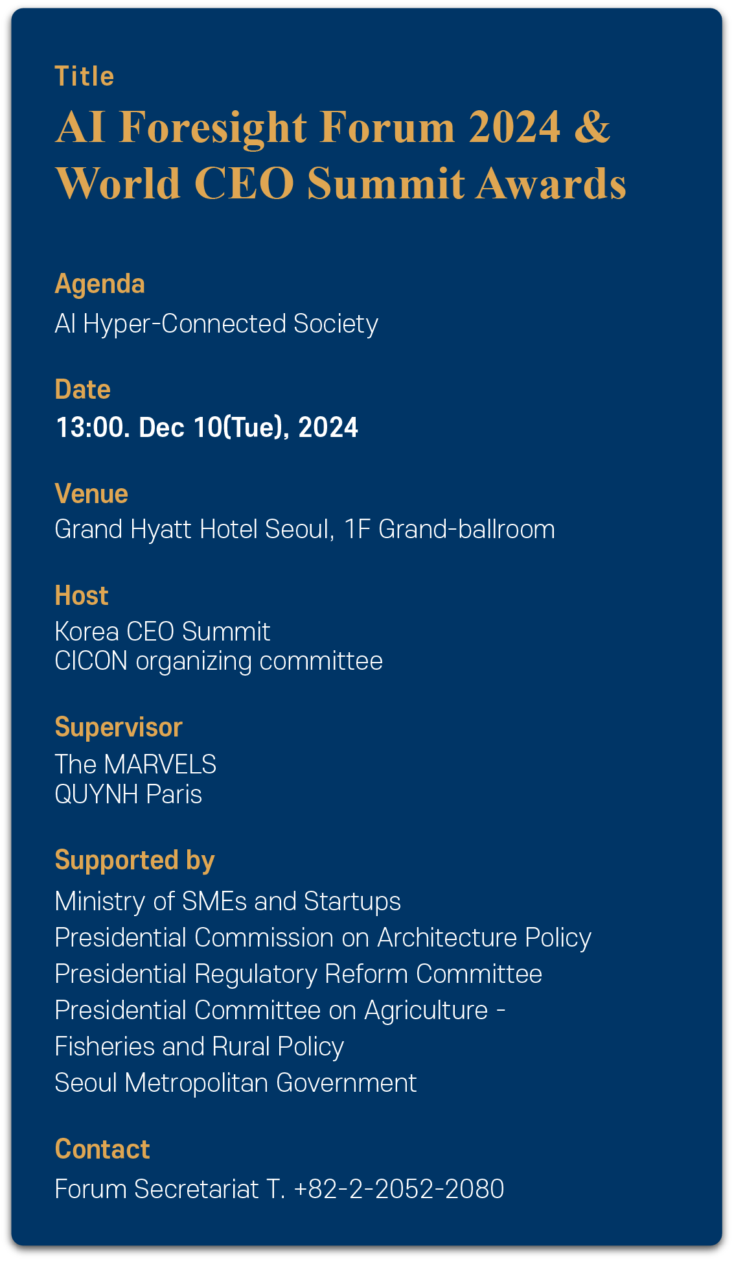The height and width of the screenshot is (1261, 734).
Task: Select the World CEO Summit Awards heading line
Action: click(341, 183)
